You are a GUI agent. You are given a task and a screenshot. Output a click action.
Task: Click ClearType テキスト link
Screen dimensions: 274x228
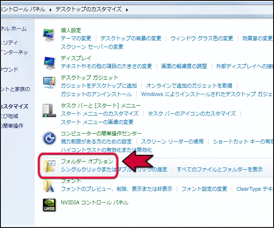pos(255,189)
